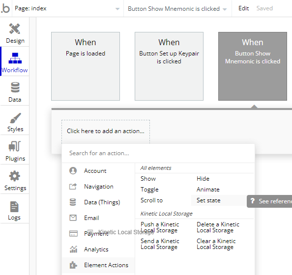The image size is (292, 275).
Task: Expand the Page: index dropdown
Action: pyautogui.click(x=67, y=8)
